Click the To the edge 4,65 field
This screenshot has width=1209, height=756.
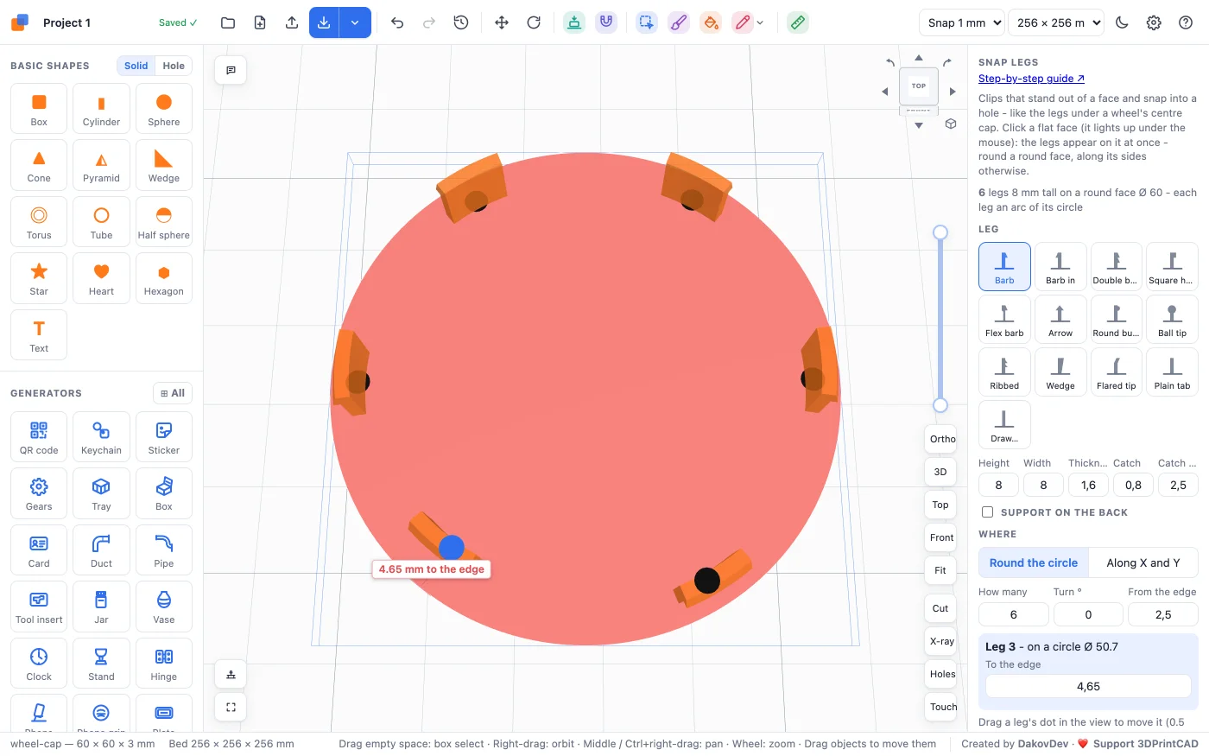pos(1088,686)
